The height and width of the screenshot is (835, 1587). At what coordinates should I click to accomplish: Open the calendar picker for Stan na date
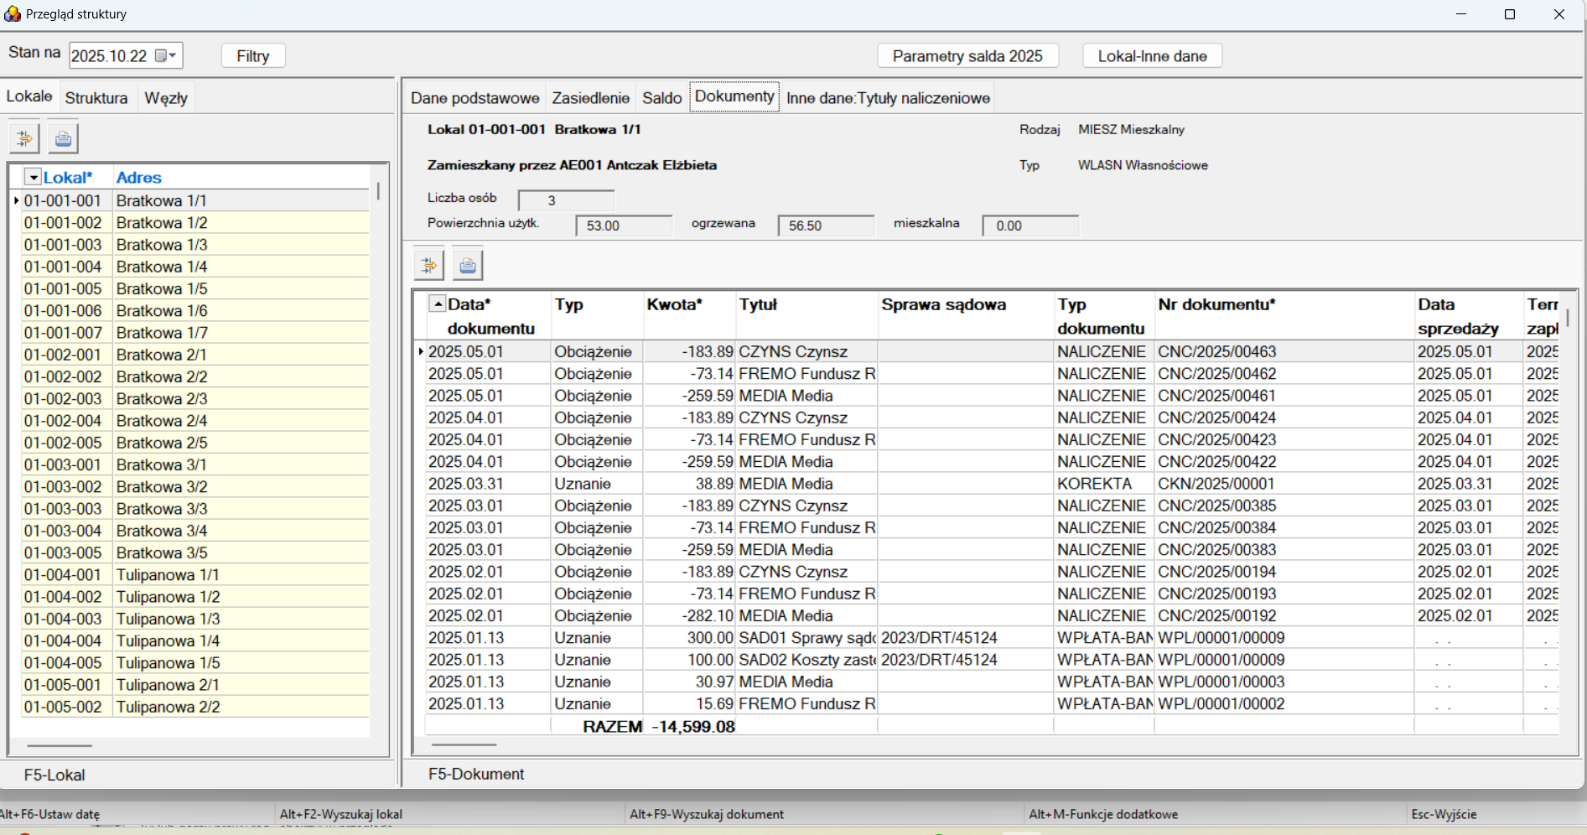[x=166, y=56]
